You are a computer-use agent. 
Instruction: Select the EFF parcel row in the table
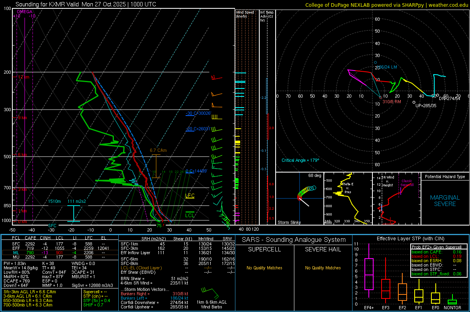pyautogui.click(x=60, y=248)
